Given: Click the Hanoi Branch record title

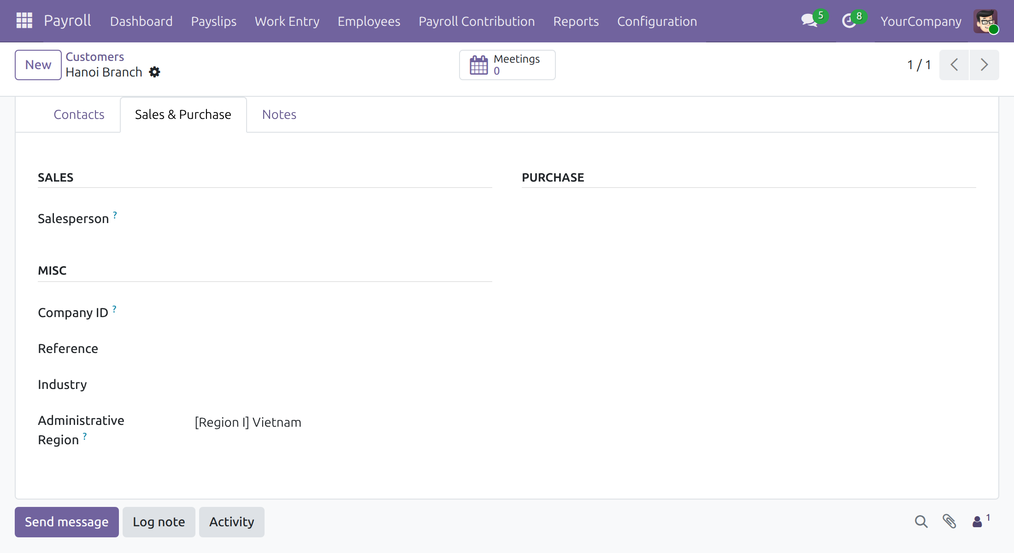Looking at the screenshot, I should coord(104,72).
